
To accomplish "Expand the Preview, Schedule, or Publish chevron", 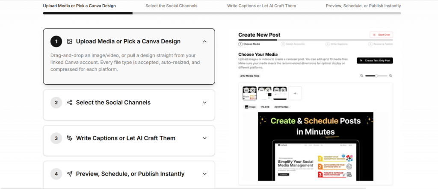I will pos(205,174).
